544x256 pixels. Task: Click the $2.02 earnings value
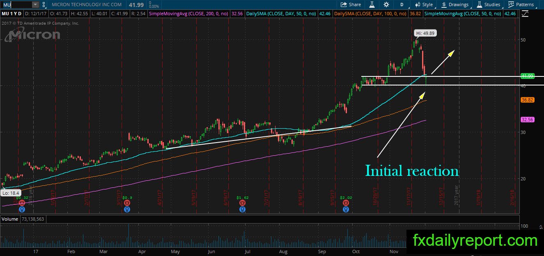[346, 198]
